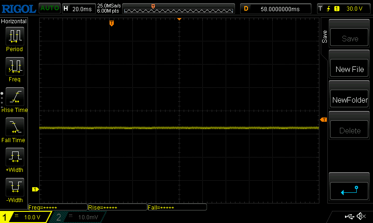
Task: Click the Freq=***** measurement readout
Action: pos(58,207)
